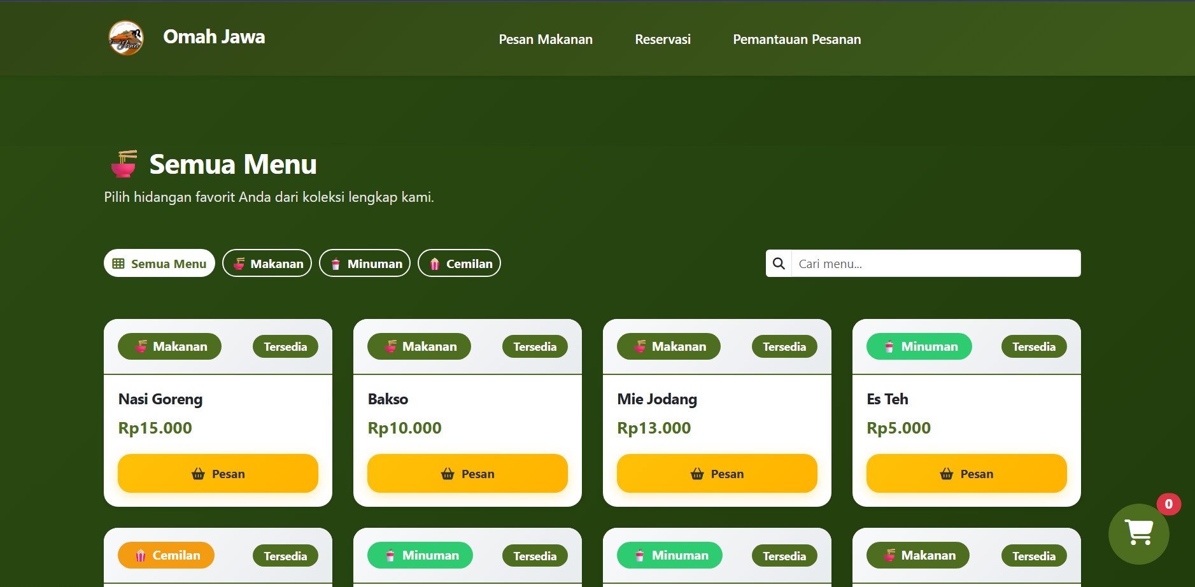The width and height of the screenshot is (1195, 587).
Task: Click the Omah Jawa logo image
Action: point(126,38)
